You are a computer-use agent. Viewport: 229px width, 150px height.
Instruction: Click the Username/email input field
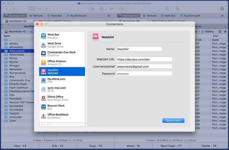[144, 66]
